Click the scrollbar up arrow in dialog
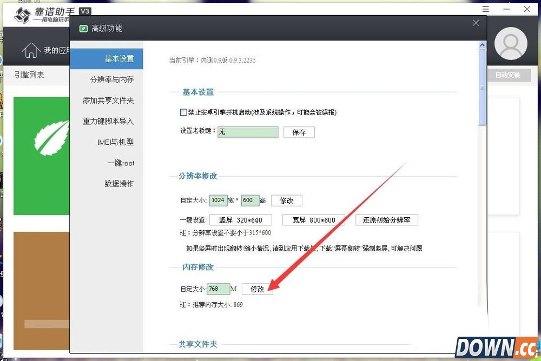The image size is (541, 361). [x=482, y=47]
